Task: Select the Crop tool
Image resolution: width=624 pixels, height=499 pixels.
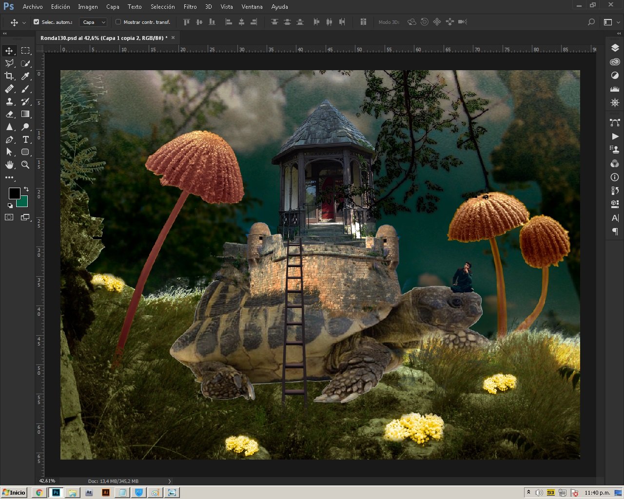Action: click(x=9, y=76)
